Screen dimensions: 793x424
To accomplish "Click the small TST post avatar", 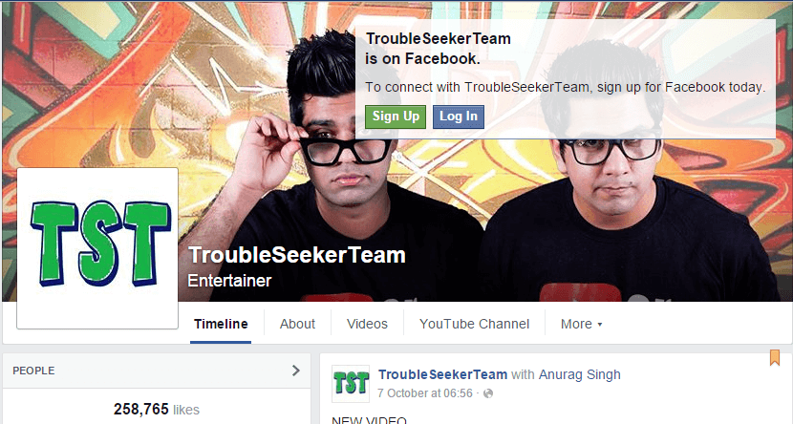I will pyautogui.click(x=351, y=384).
